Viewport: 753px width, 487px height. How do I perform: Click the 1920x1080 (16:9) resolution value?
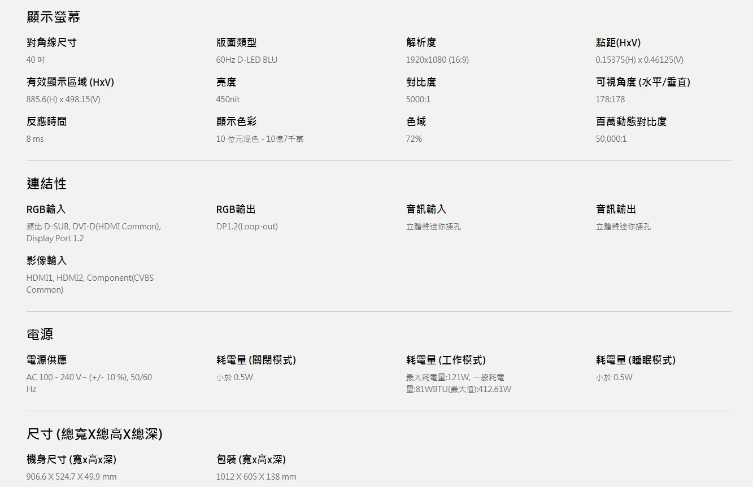(437, 60)
